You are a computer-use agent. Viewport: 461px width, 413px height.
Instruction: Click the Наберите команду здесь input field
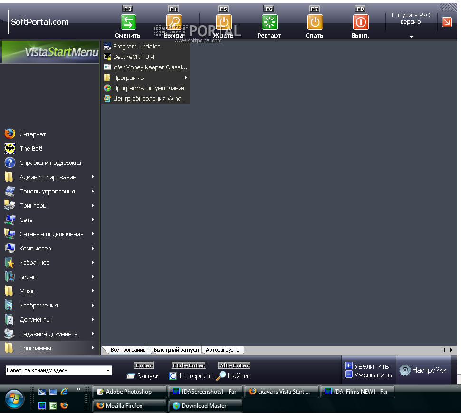55,370
